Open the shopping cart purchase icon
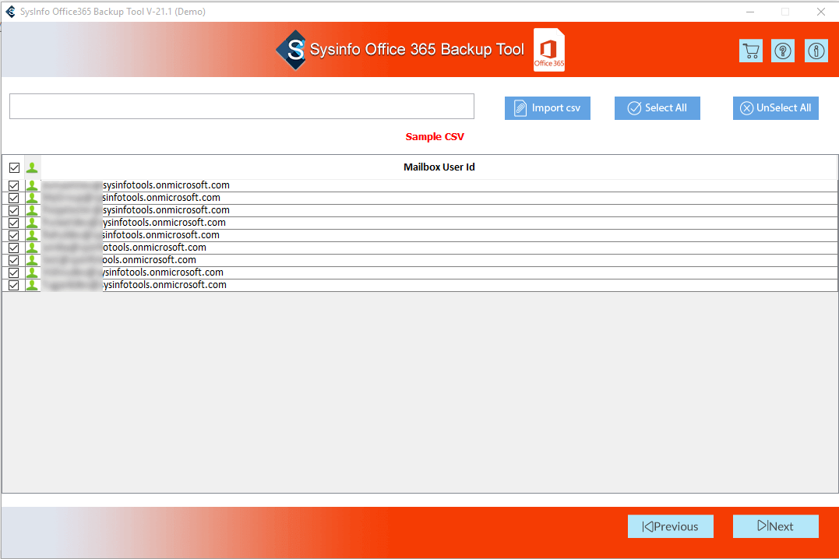Viewport: 839px width, 559px height. (751, 51)
